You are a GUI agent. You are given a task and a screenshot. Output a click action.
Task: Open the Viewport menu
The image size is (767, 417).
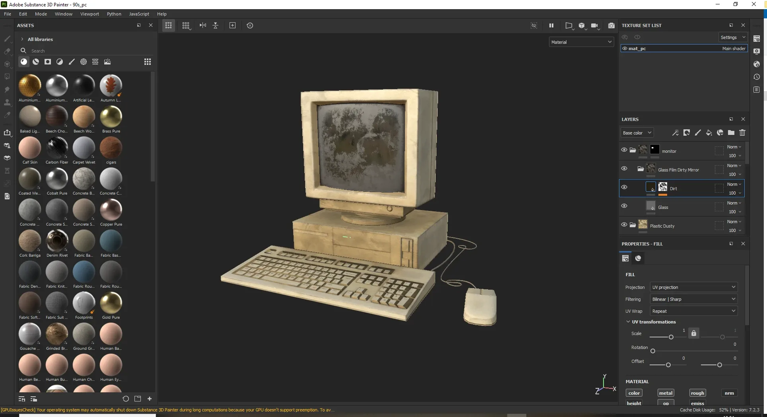[90, 14]
